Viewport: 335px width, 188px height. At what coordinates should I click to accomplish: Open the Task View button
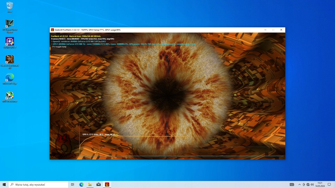click(72, 184)
